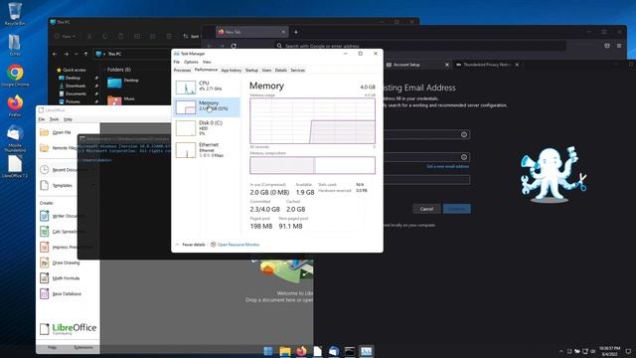Screen dimensions: 636x358
Task: Launch Firefox from the desktop shortcut
Action: pyautogui.click(x=15, y=105)
